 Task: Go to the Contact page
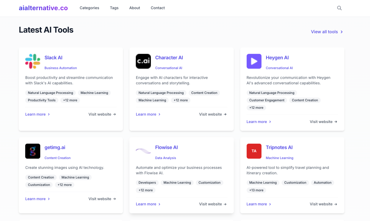tap(158, 8)
